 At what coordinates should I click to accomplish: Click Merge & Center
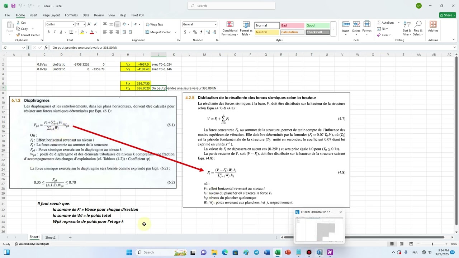(x=158, y=32)
